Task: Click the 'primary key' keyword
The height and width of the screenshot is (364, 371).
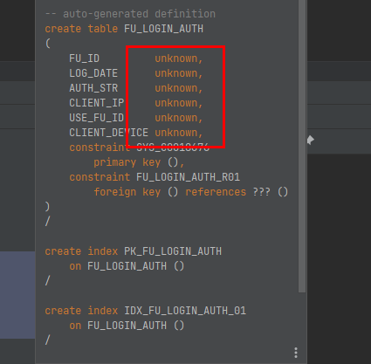Action: 127,162
